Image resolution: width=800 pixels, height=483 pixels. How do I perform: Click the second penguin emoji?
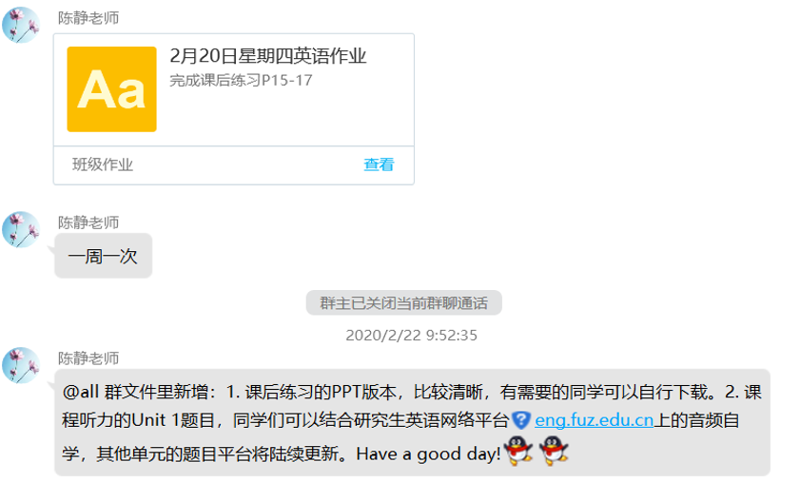554,451
